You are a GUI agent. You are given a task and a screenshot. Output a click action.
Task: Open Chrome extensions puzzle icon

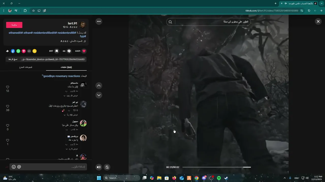coord(25,11)
